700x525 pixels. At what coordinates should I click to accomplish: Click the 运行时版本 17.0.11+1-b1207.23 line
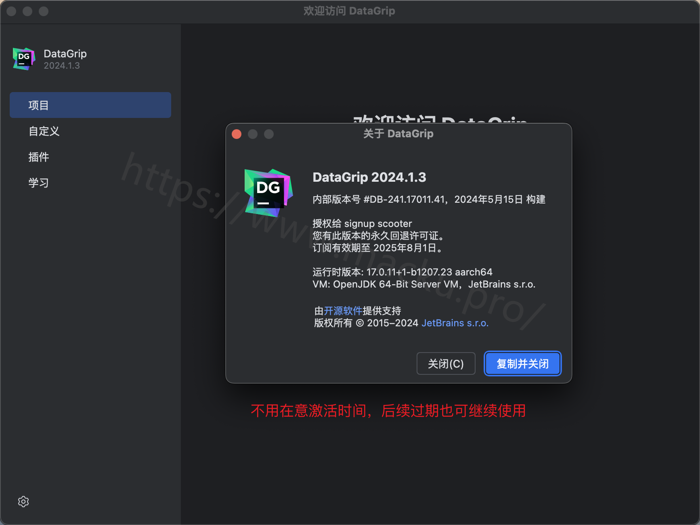402,272
